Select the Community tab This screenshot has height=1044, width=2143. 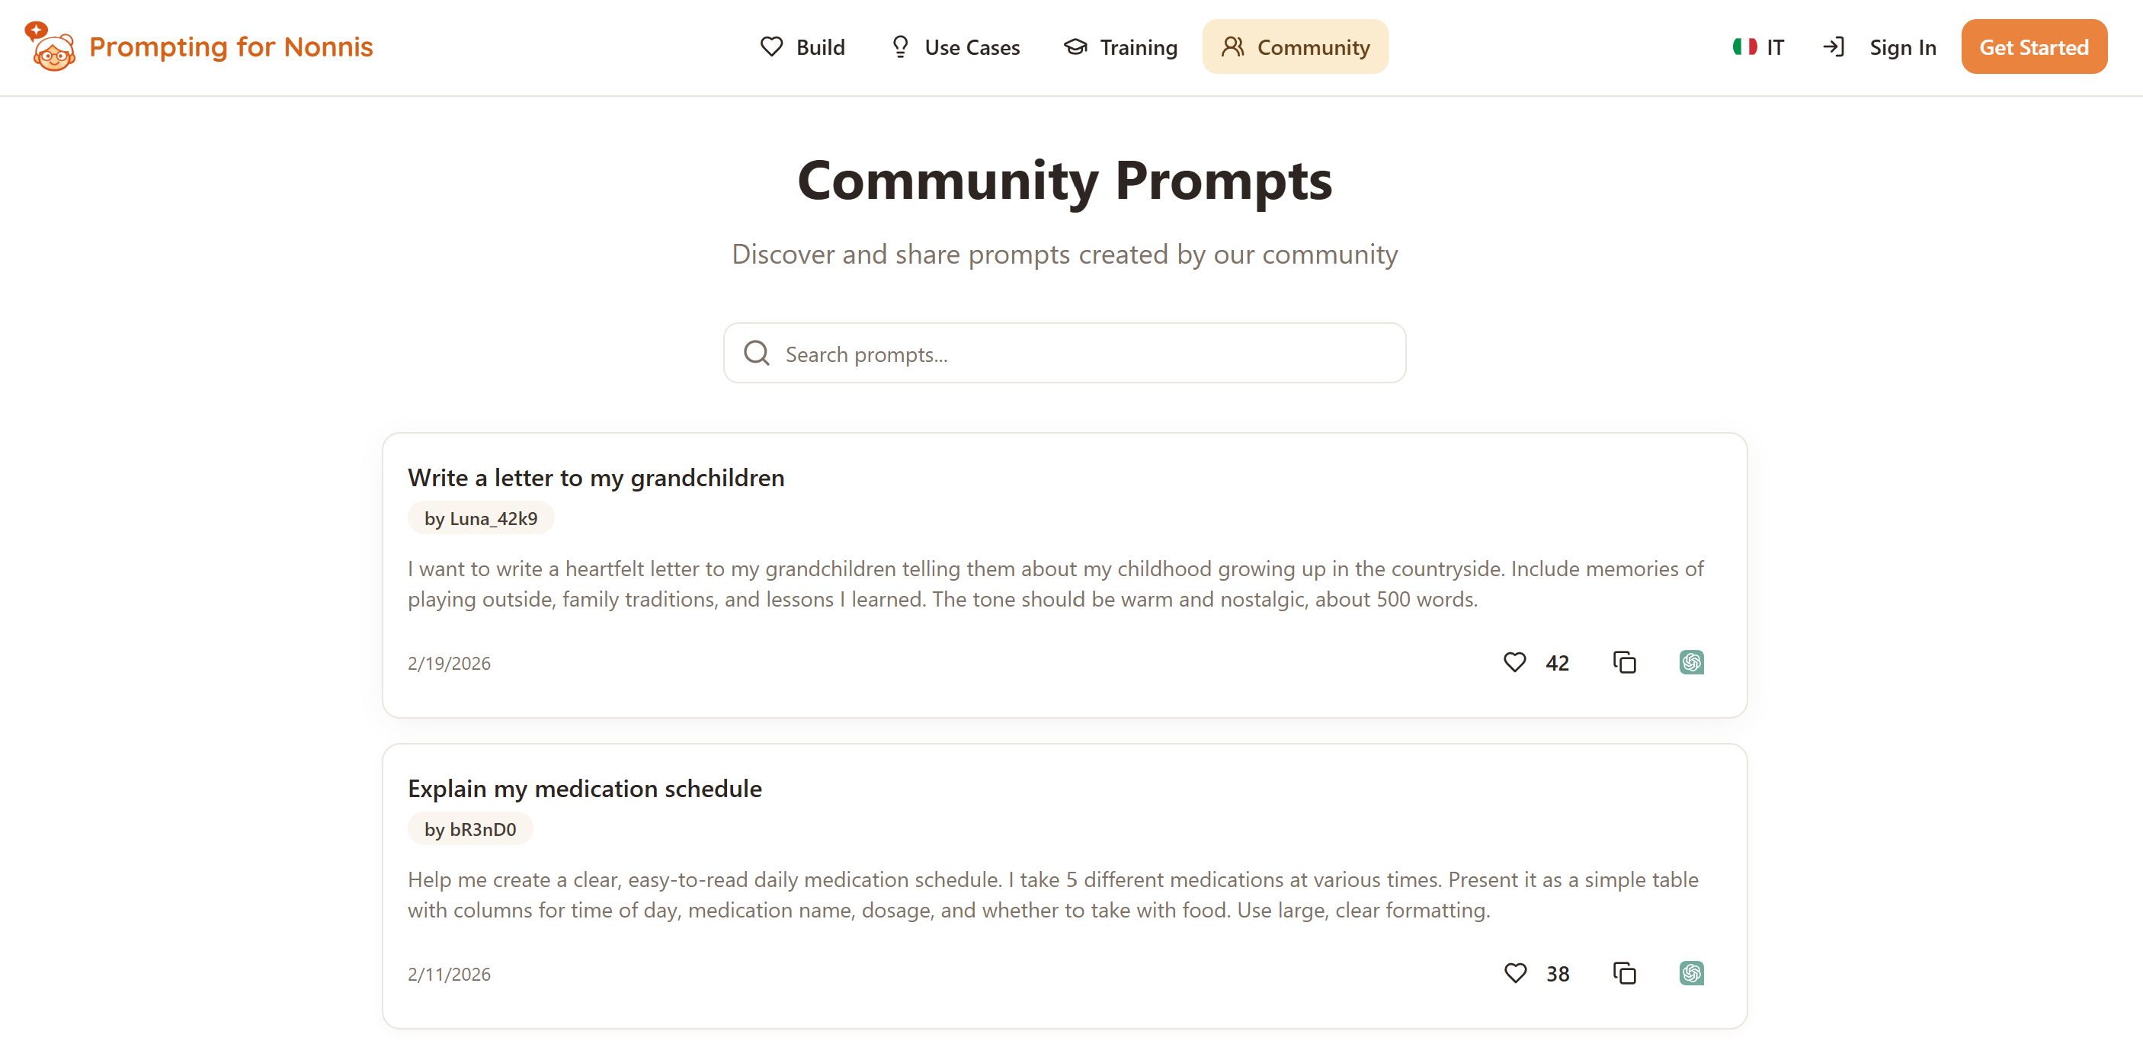(x=1295, y=47)
